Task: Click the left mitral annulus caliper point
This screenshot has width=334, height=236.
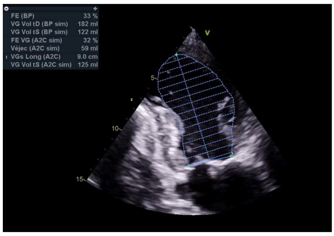Action: click(188, 166)
